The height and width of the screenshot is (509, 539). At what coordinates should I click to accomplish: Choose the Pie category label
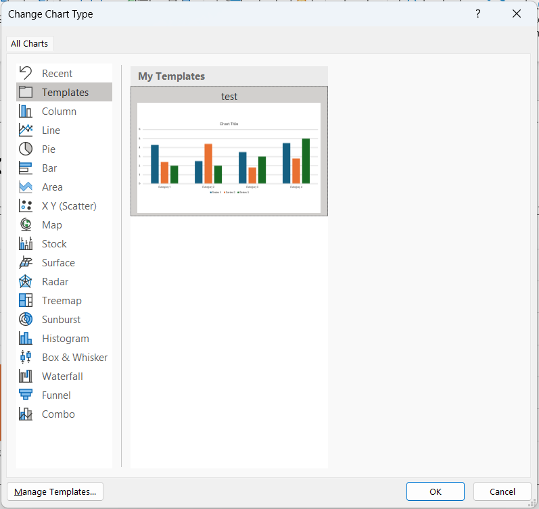click(x=49, y=149)
